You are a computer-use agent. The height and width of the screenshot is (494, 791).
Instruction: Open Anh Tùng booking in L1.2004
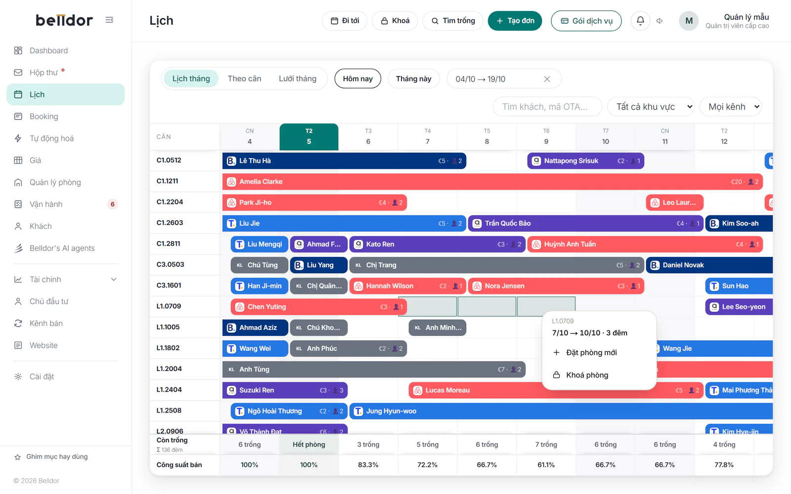click(374, 370)
